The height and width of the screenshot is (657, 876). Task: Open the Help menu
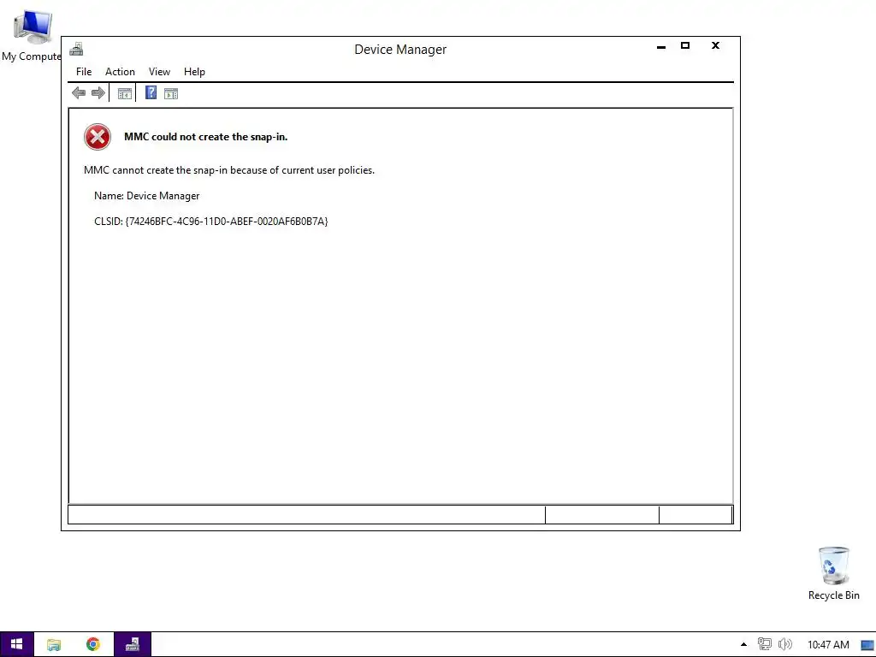tap(194, 72)
